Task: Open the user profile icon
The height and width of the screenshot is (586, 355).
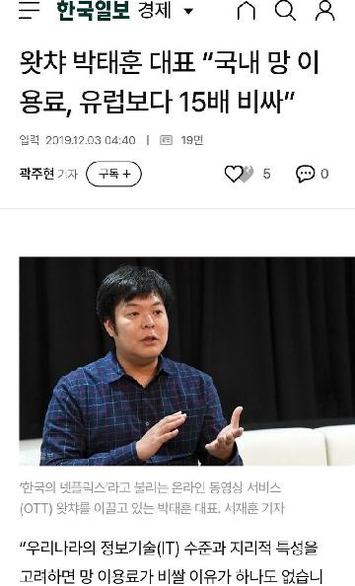Action: tap(325, 11)
